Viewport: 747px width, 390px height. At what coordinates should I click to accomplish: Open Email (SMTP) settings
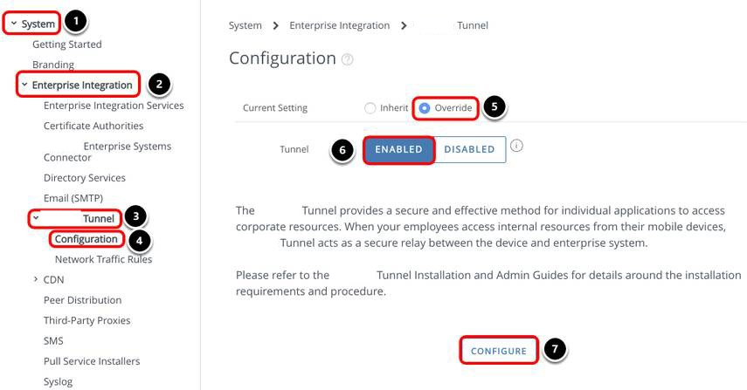click(73, 198)
